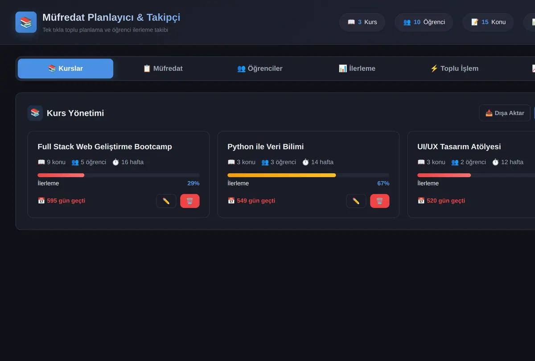Click the 15 Konu stat pill

[x=488, y=22]
